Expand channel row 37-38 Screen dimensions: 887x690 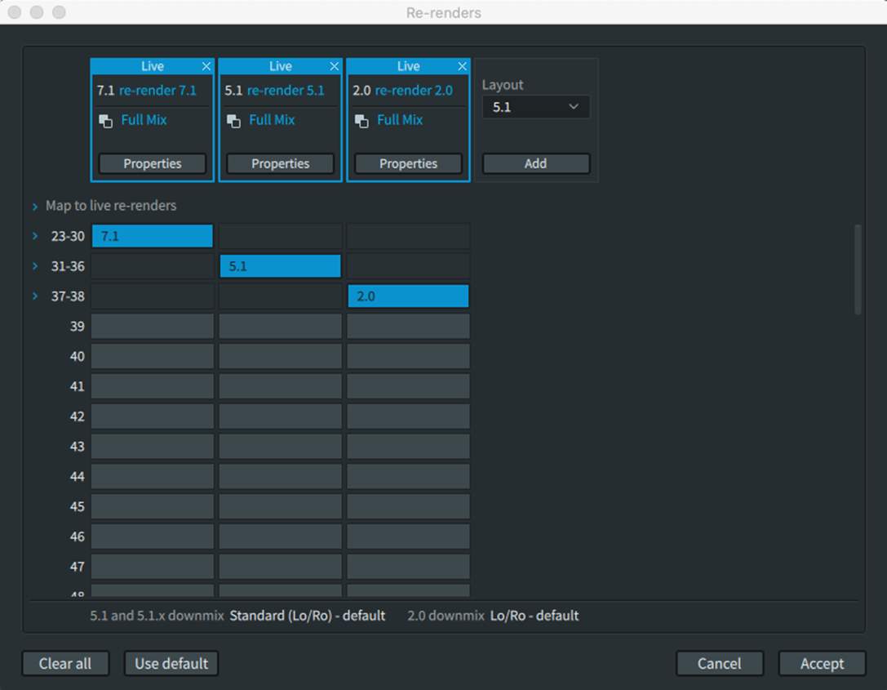tap(35, 296)
